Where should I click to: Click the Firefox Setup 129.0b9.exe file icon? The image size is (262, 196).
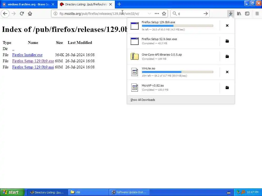135,26
